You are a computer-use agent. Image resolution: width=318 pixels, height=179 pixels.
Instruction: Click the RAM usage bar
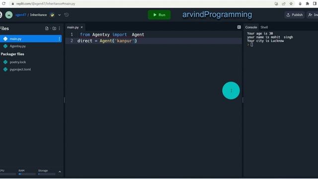click(27, 174)
